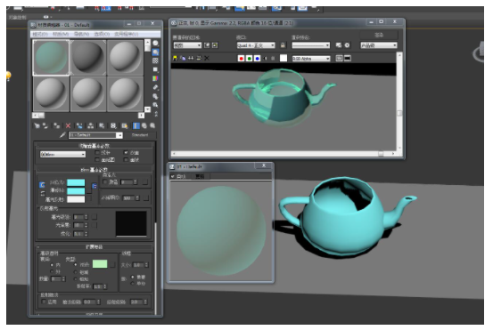Open the Blinn shader type dropdown

click(62, 155)
